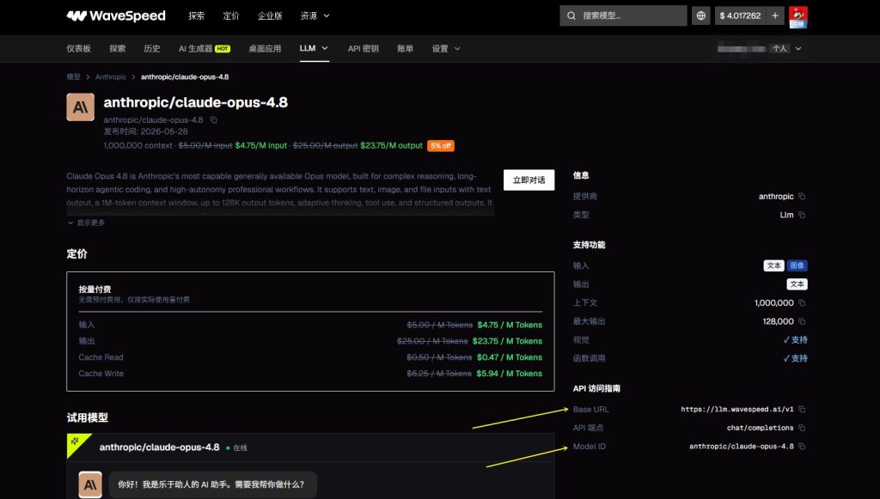
Task: Expand the 设置 dropdown
Action: tap(446, 49)
